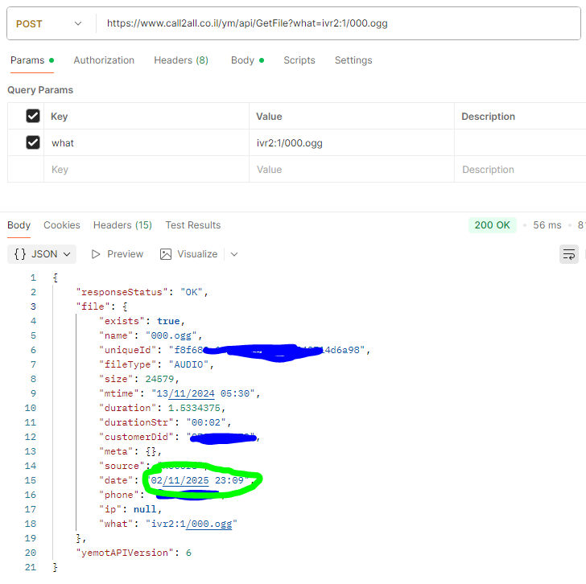The image size is (586, 584).
Task: Uncheck the 'what' query param checkbox
Action: pos(33,142)
